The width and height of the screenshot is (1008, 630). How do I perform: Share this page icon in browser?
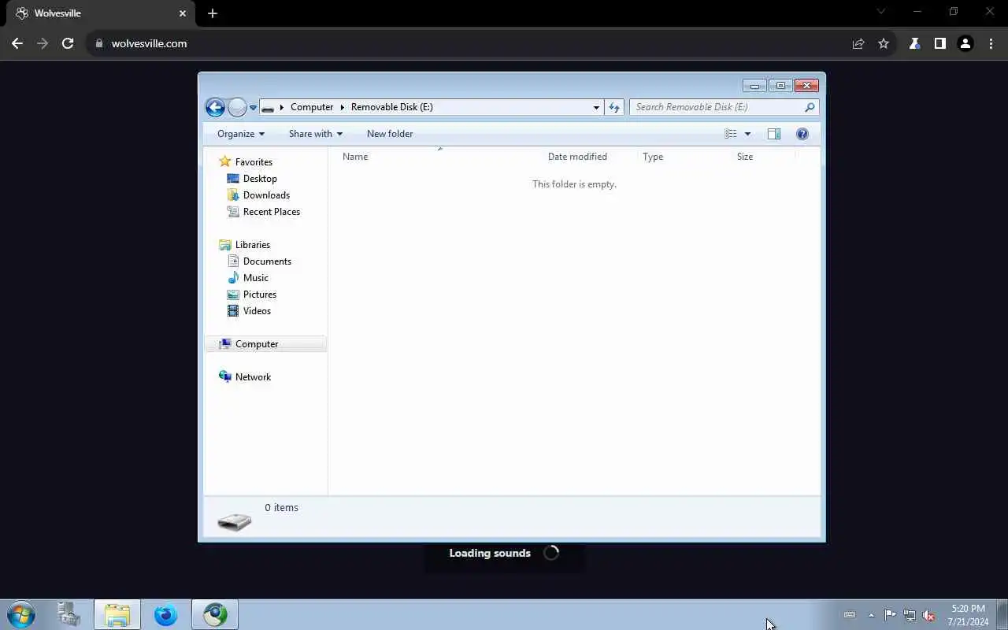[x=858, y=44]
